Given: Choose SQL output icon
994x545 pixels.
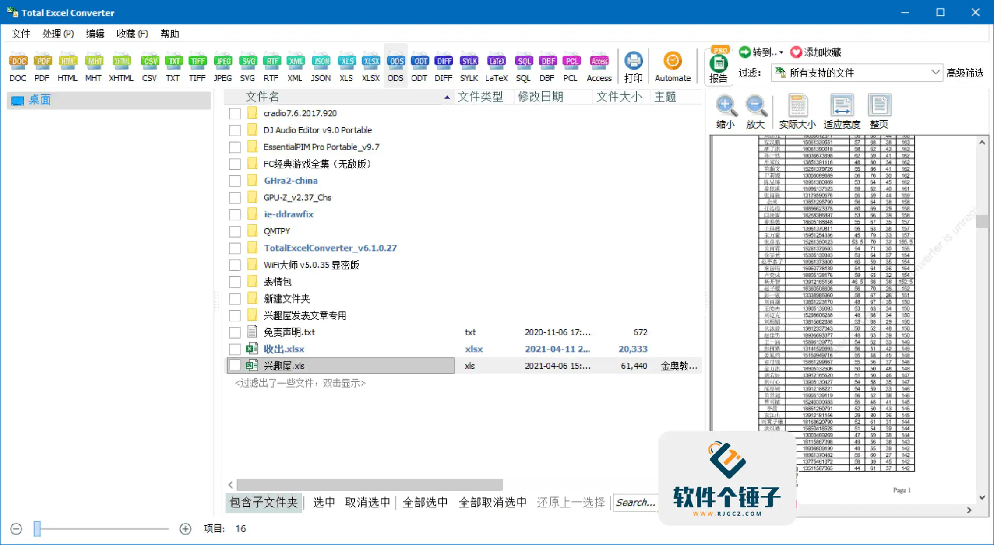Looking at the screenshot, I should coord(523,67).
